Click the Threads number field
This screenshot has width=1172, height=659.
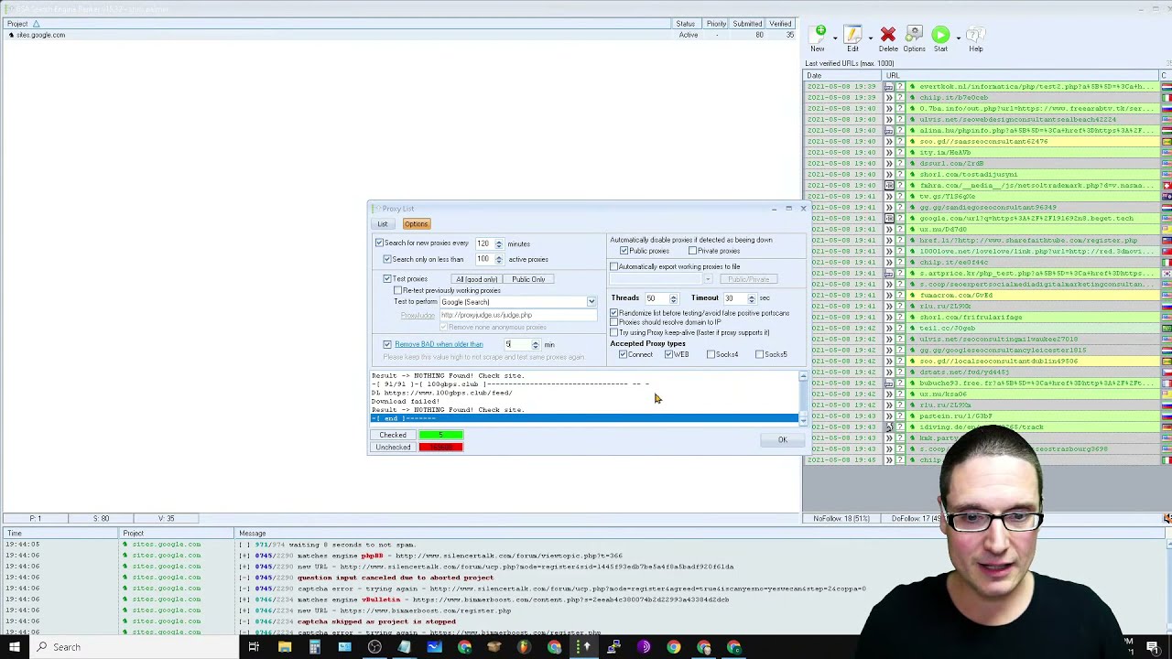tap(657, 298)
